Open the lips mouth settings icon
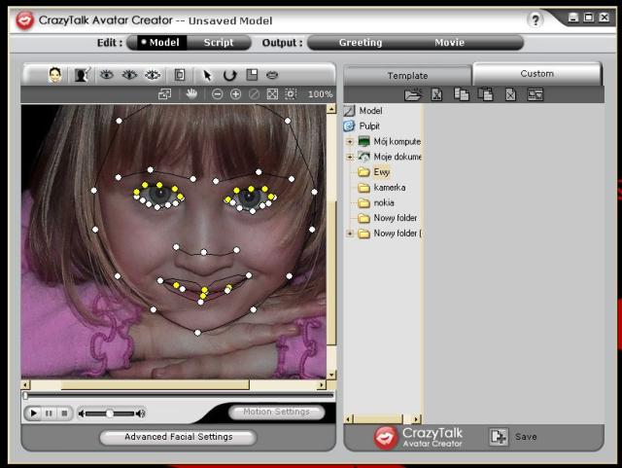The width and height of the screenshot is (622, 468). click(x=272, y=75)
